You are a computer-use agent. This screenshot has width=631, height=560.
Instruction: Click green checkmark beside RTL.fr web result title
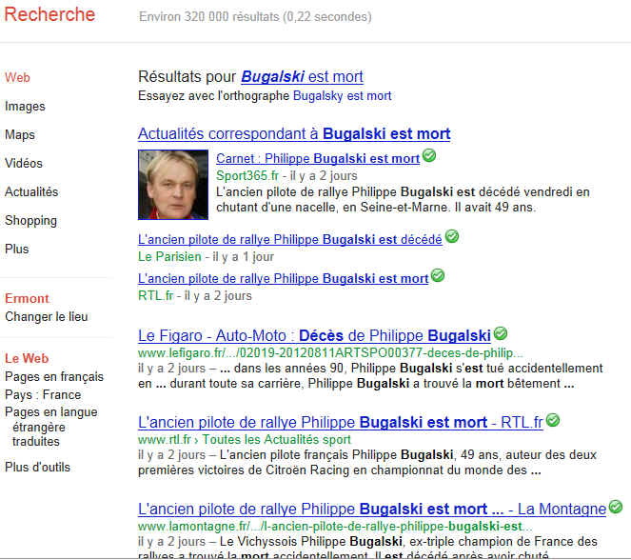[553, 420]
